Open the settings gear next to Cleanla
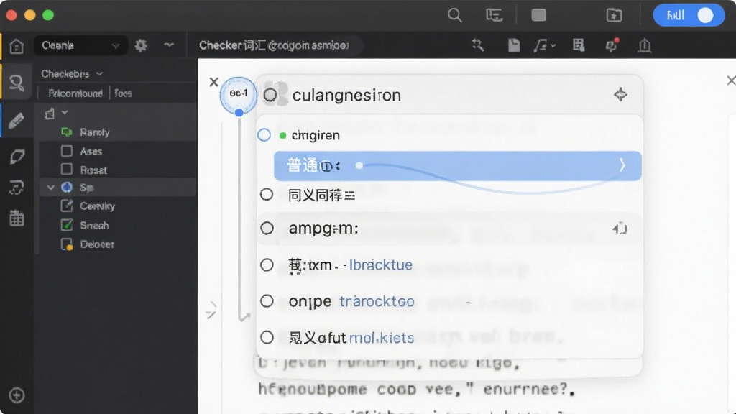The image size is (736, 414). (x=141, y=45)
